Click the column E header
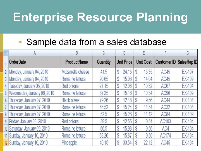201x151 pixels. pos(144,53)
